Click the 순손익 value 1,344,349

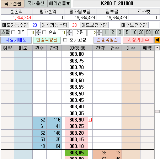pyautogui.click(x=17, y=18)
